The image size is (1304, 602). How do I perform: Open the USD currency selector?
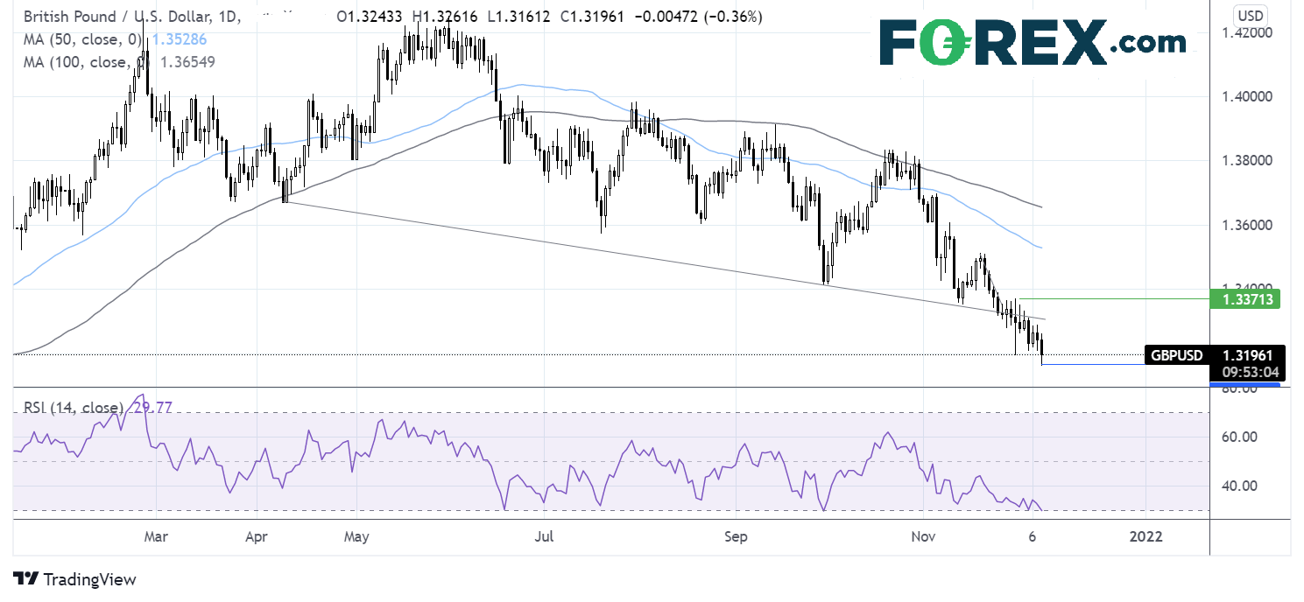[1245, 15]
